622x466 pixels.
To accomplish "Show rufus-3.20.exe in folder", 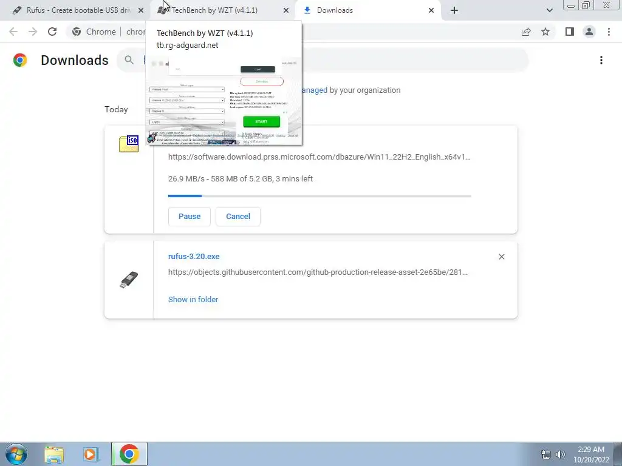I will point(193,300).
